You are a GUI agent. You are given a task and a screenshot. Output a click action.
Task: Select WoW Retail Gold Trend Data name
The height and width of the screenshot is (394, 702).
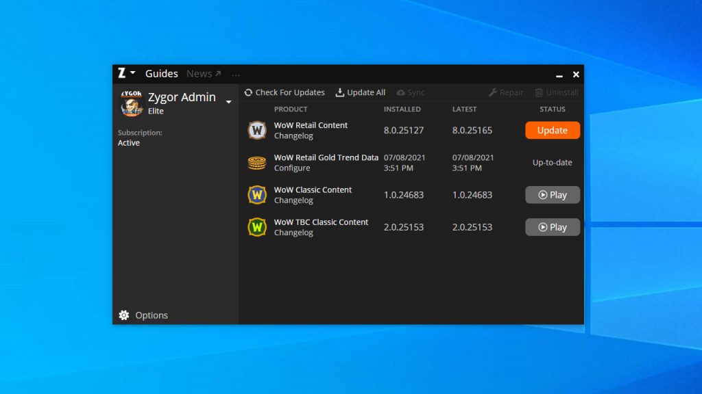coord(326,158)
